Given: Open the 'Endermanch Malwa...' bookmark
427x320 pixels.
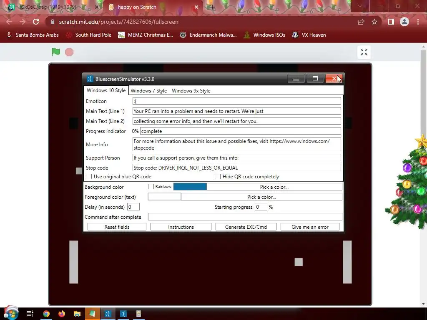Looking at the screenshot, I should click(208, 35).
